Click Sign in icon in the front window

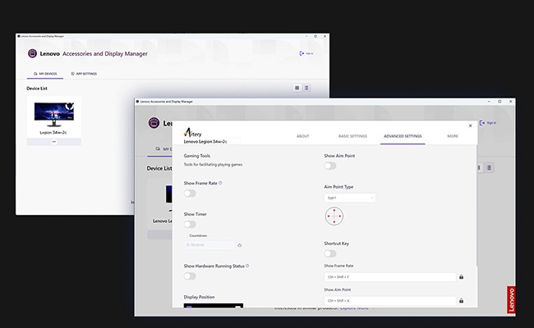click(x=482, y=123)
